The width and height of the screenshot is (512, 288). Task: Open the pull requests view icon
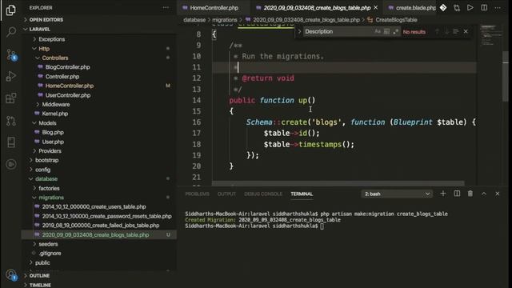click(11, 121)
